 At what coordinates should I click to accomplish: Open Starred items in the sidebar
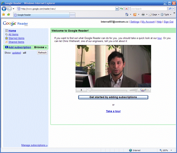[16, 38]
